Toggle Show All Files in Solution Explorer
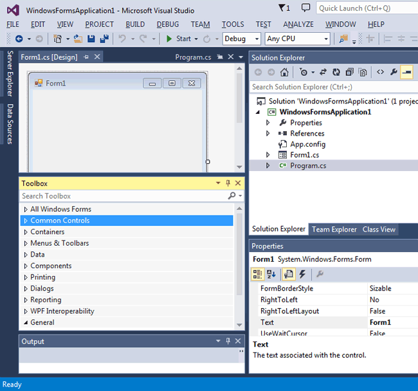The height and width of the screenshot is (391, 418). pos(363,72)
